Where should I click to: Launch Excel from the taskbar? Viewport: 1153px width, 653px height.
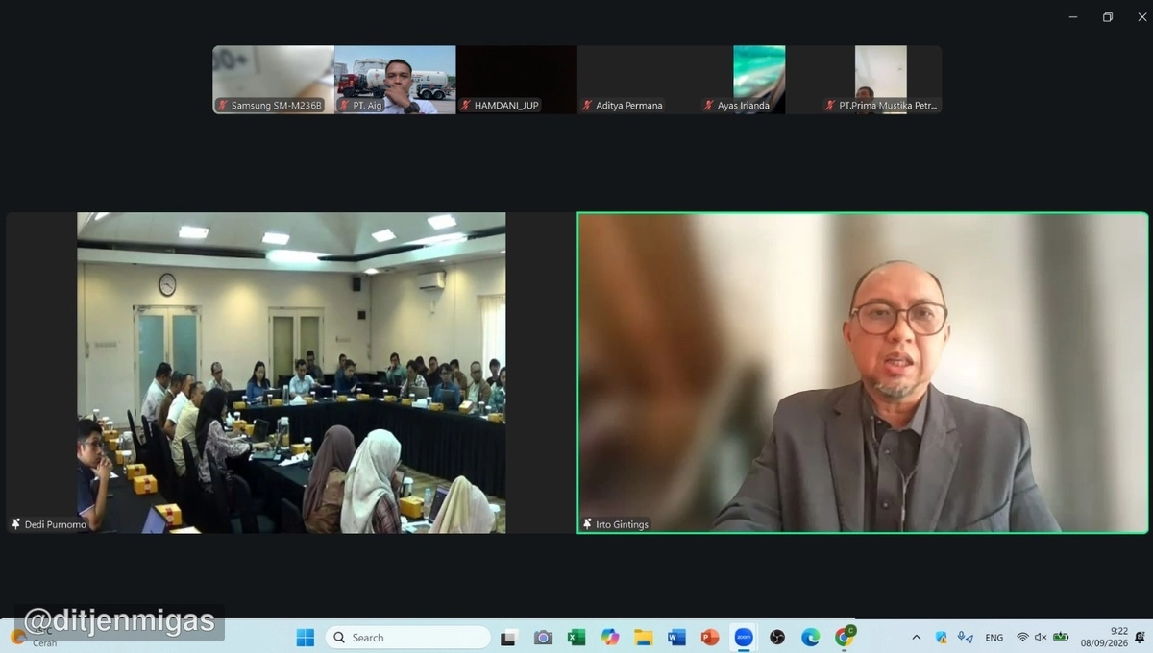[x=576, y=638]
